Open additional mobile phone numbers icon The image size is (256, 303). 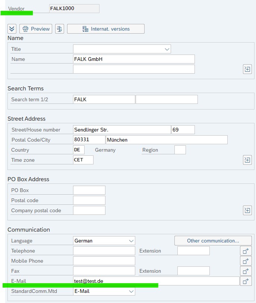[x=246, y=261]
